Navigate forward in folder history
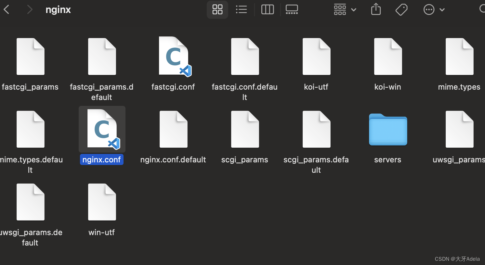Screen dimensions: 485x265 coord(30,9)
